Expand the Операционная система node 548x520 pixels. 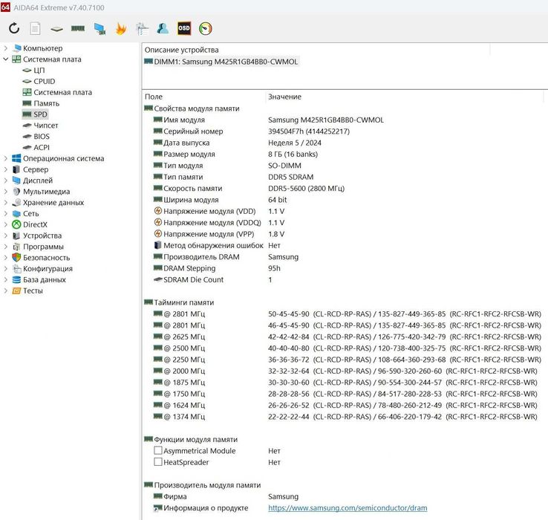(x=6, y=158)
